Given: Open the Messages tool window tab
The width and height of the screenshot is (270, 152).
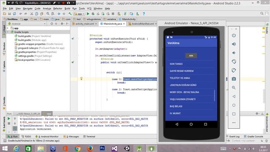Looking at the screenshot, I should (71, 136).
